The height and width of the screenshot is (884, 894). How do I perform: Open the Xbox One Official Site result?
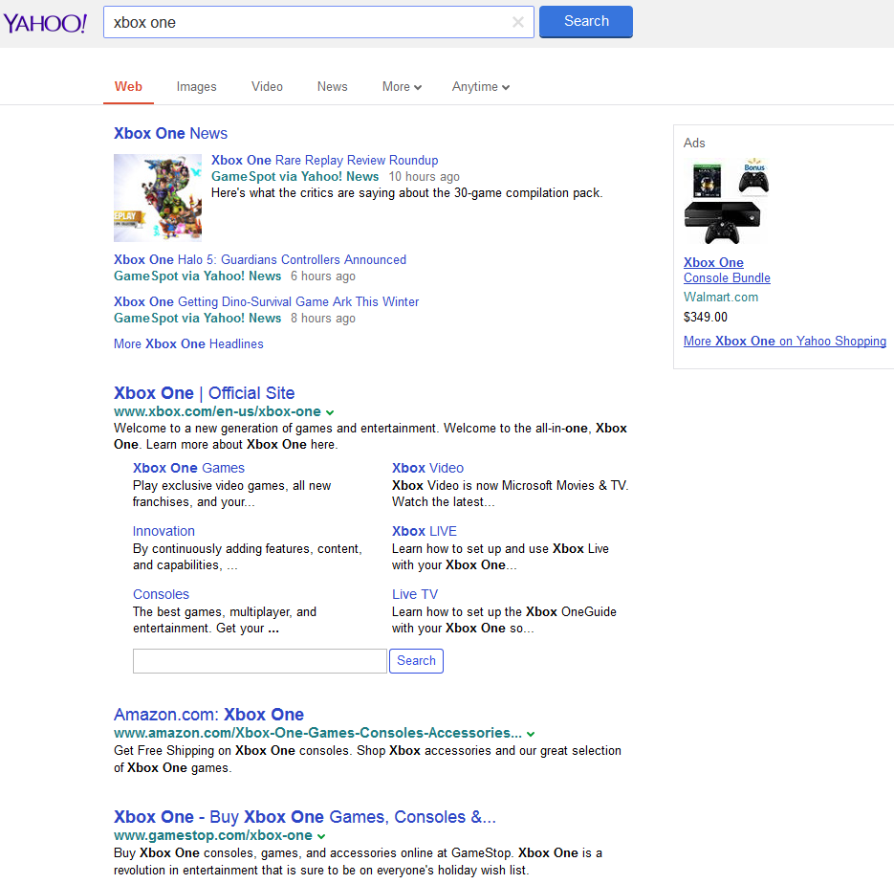(204, 393)
